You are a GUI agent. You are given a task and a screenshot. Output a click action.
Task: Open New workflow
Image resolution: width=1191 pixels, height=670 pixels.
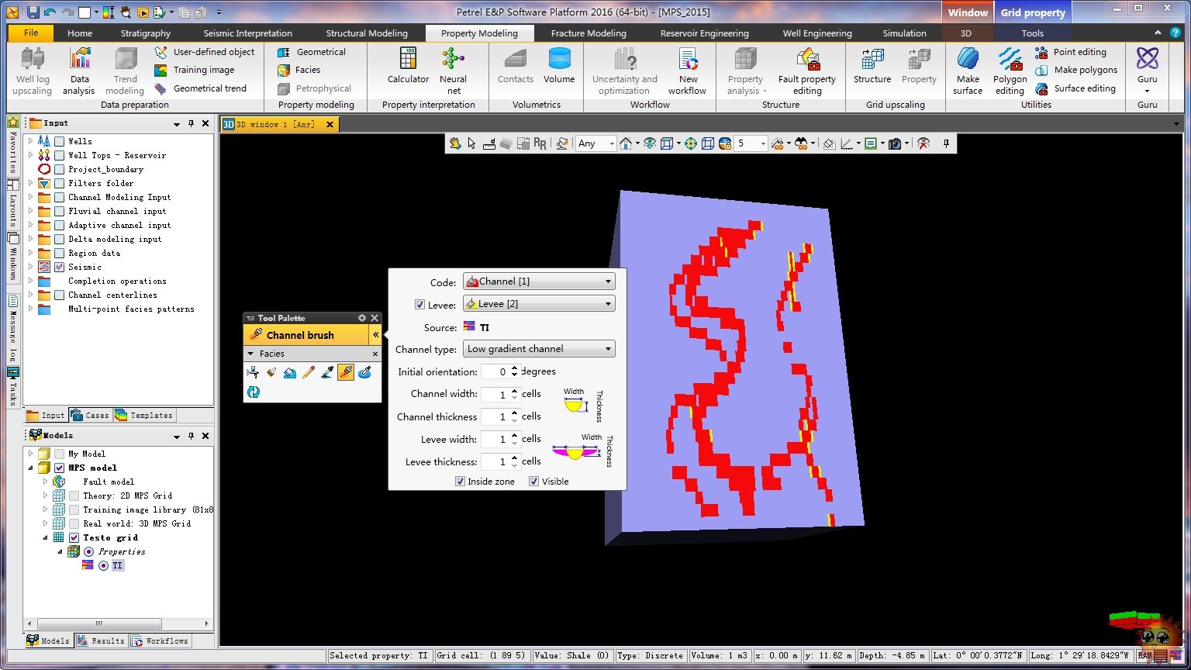tap(687, 71)
